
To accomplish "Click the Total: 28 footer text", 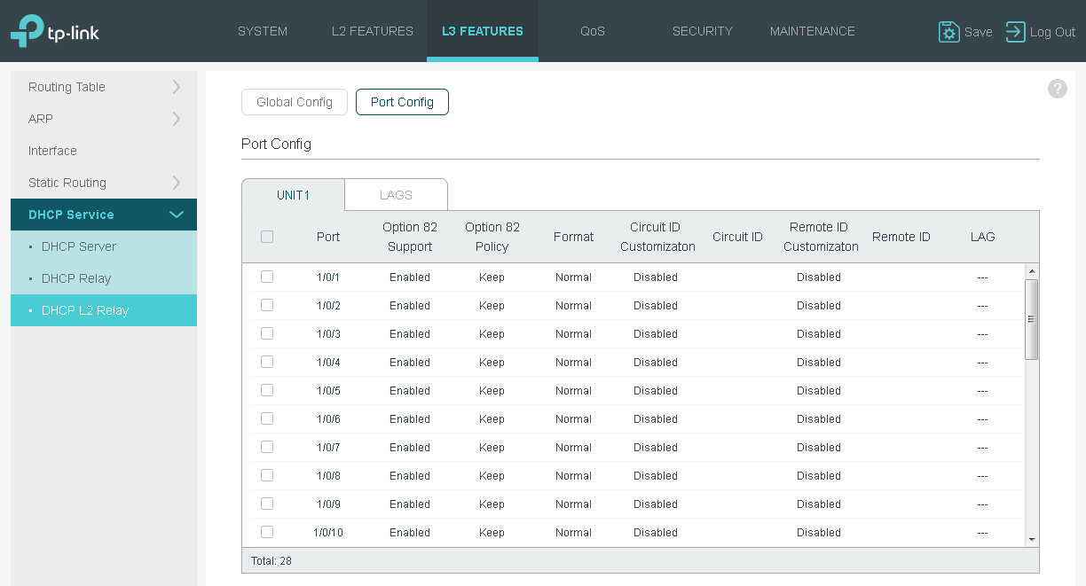I will (271, 561).
